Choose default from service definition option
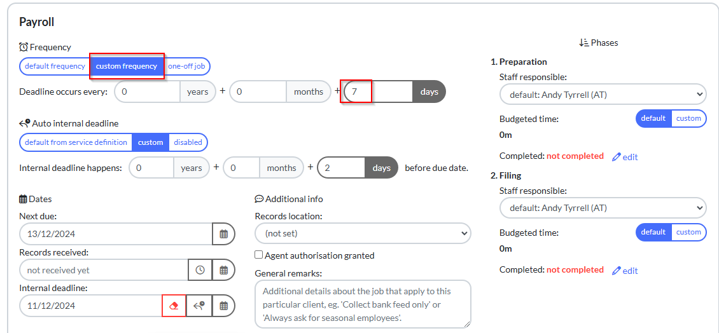 click(x=76, y=142)
